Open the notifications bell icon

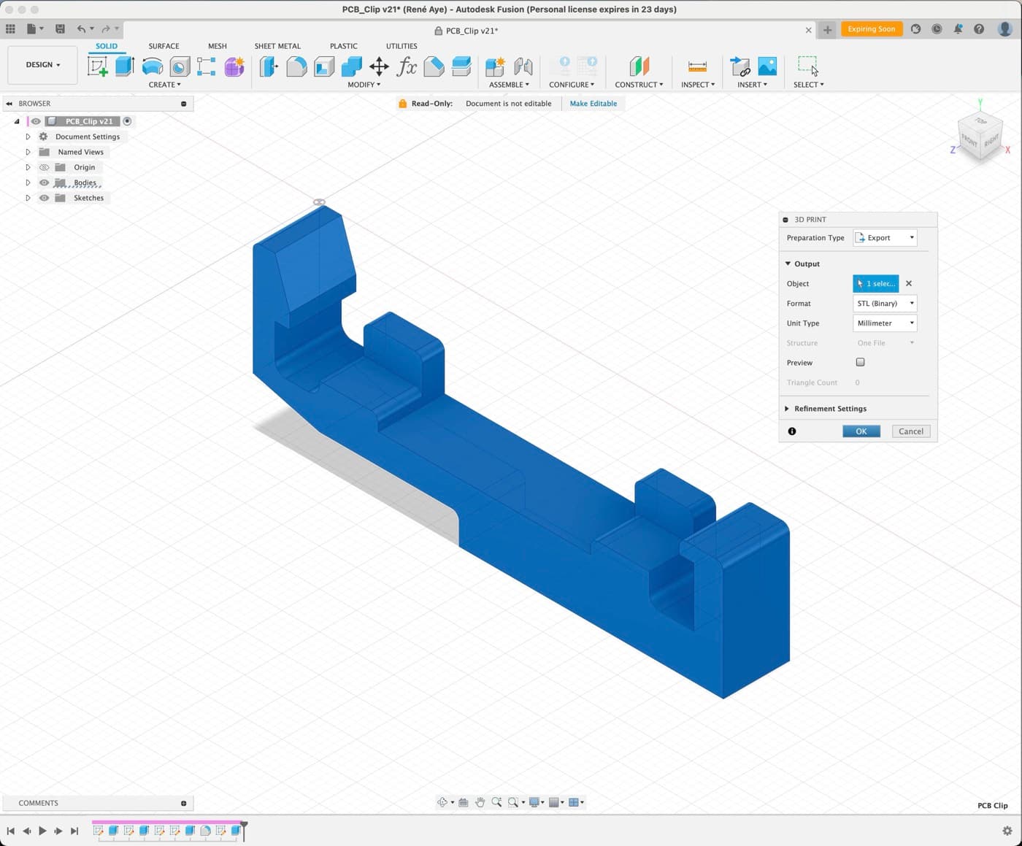(x=958, y=29)
